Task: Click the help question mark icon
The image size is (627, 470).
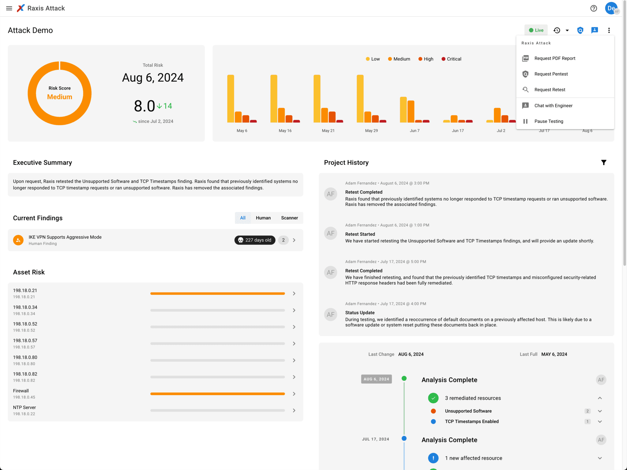Action: pos(594,8)
